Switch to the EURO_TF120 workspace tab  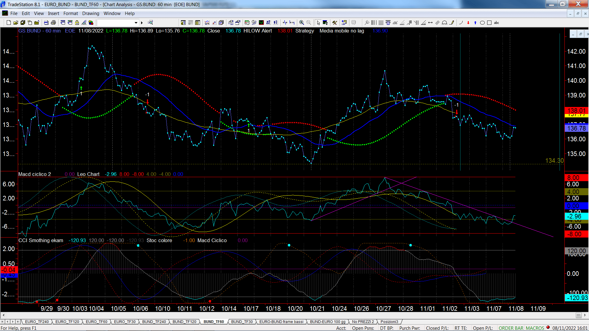click(x=67, y=321)
